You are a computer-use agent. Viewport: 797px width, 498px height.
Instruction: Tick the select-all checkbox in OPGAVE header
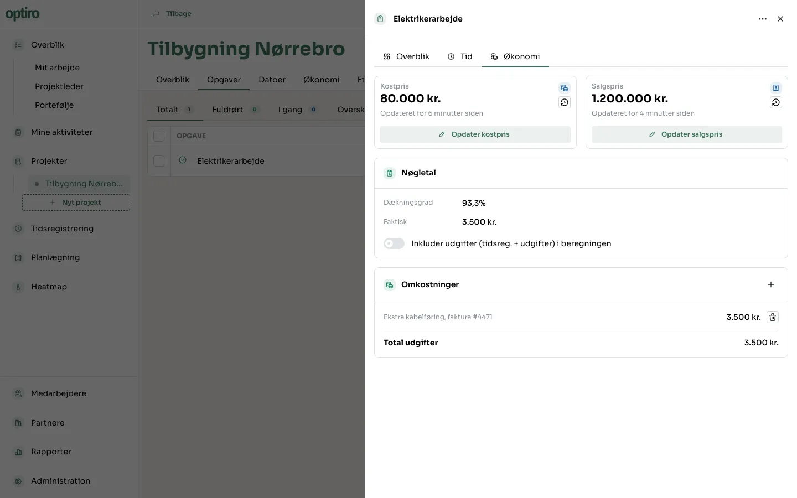point(159,136)
